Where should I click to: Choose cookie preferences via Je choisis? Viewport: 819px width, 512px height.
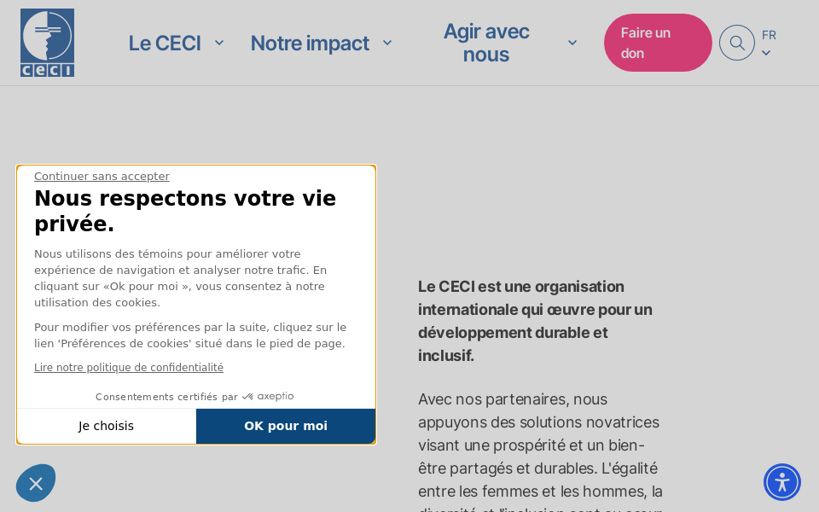point(107,426)
